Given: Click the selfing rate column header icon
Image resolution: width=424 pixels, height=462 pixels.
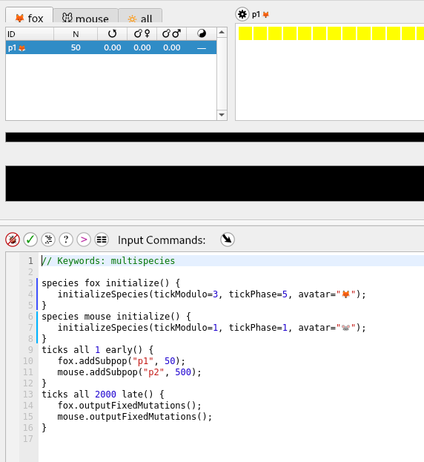Looking at the screenshot, I should (112, 34).
